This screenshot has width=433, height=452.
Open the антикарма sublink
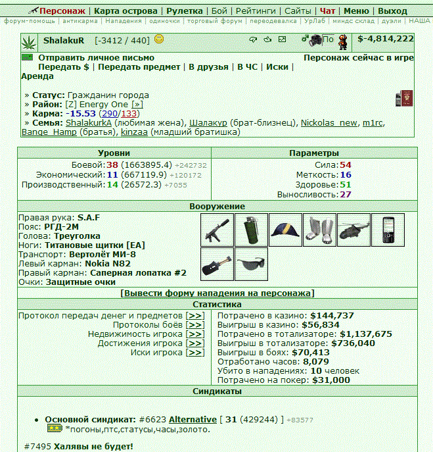80,21
